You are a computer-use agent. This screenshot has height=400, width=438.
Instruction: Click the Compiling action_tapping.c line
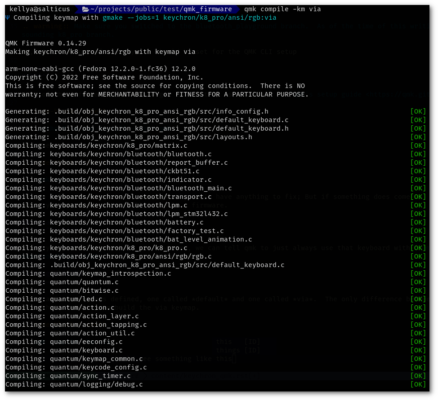tap(76, 325)
